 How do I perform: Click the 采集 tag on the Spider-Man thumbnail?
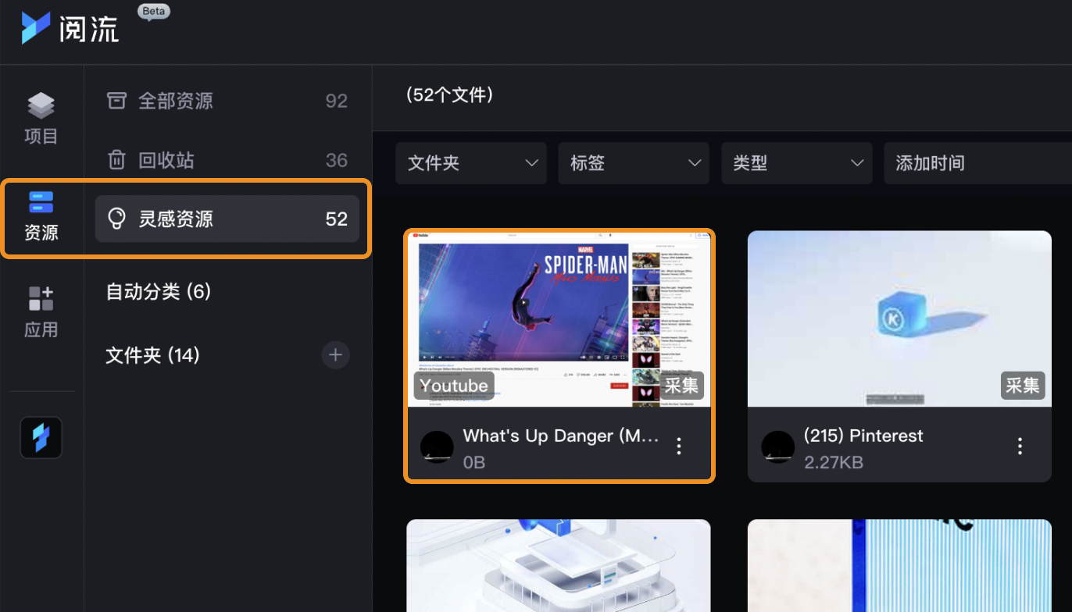(x=682, y=386)
